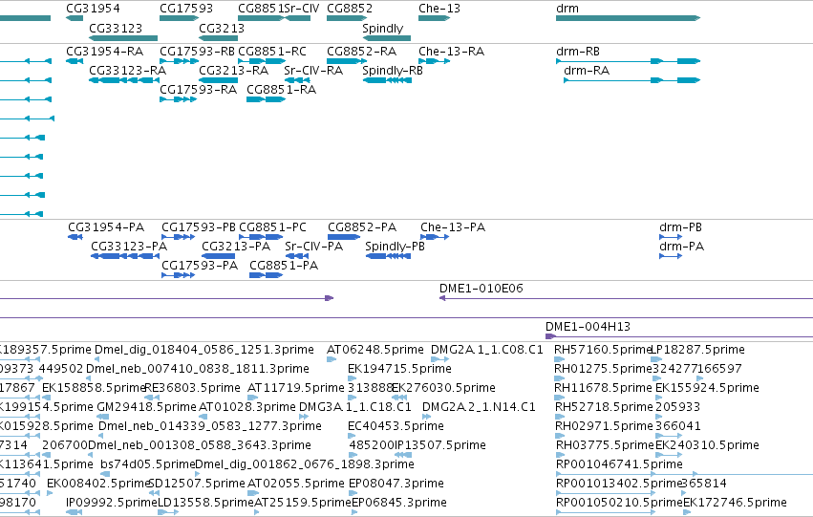Click the Spindly-PB protein label
The height and width of the screenshot is (517, 813).
coord(395,247)
